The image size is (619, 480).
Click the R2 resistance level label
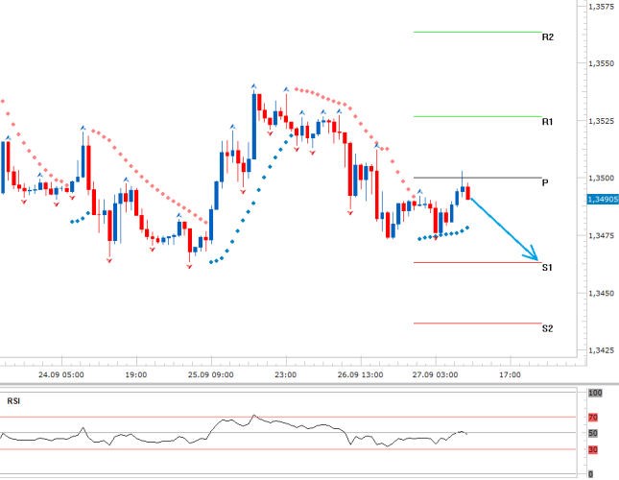point(548,37)
